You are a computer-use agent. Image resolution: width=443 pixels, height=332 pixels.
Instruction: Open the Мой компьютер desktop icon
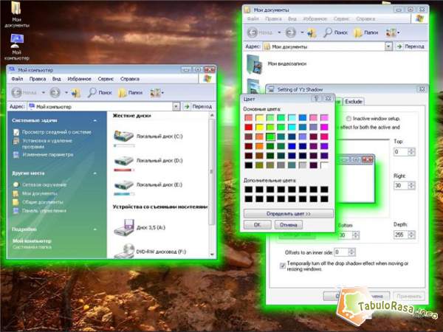click(17, 47)
